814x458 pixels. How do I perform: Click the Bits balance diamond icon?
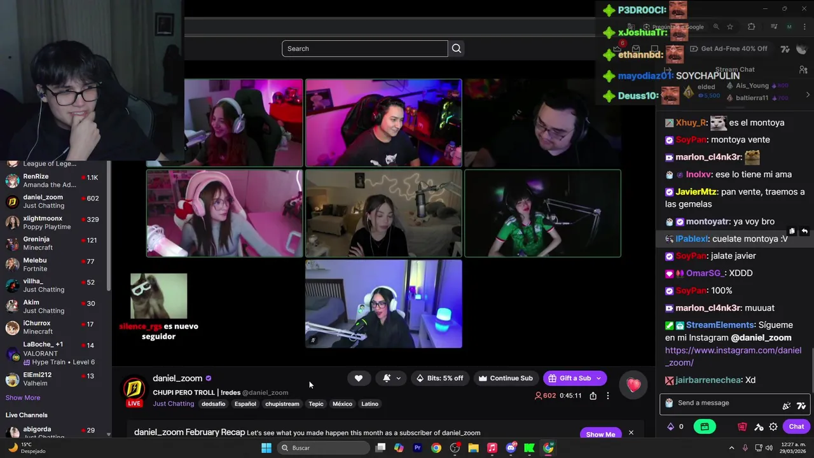click(670, 427)
